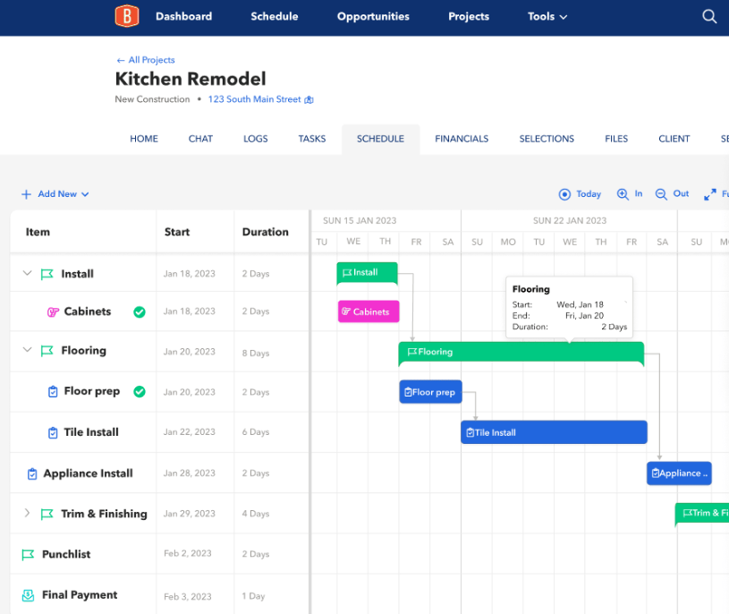Click the green Flooring Gantt bar
Image resolution: width=729 pixels, height=614 pixels.
[521, 352]
